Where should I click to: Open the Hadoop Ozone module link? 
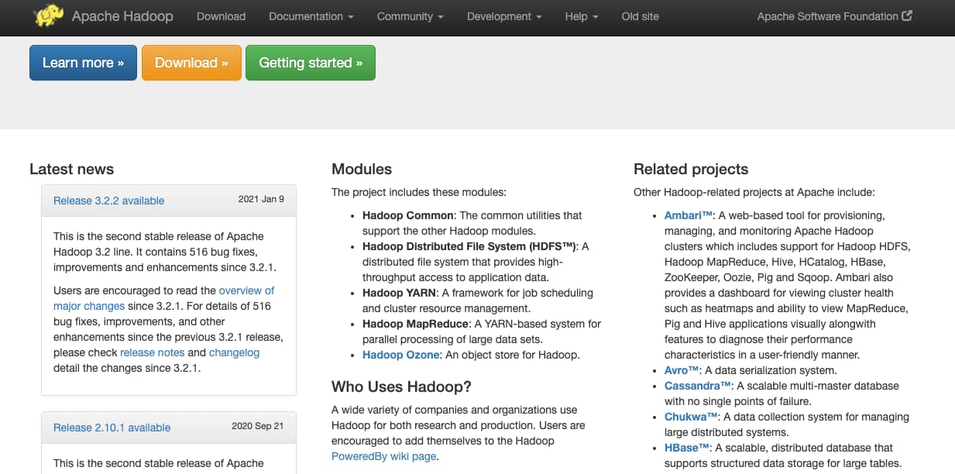pyautogui.click(x=400, y=355)
